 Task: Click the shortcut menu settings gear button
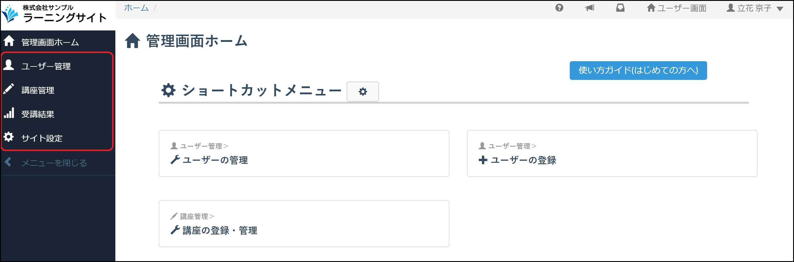[363, 92]
